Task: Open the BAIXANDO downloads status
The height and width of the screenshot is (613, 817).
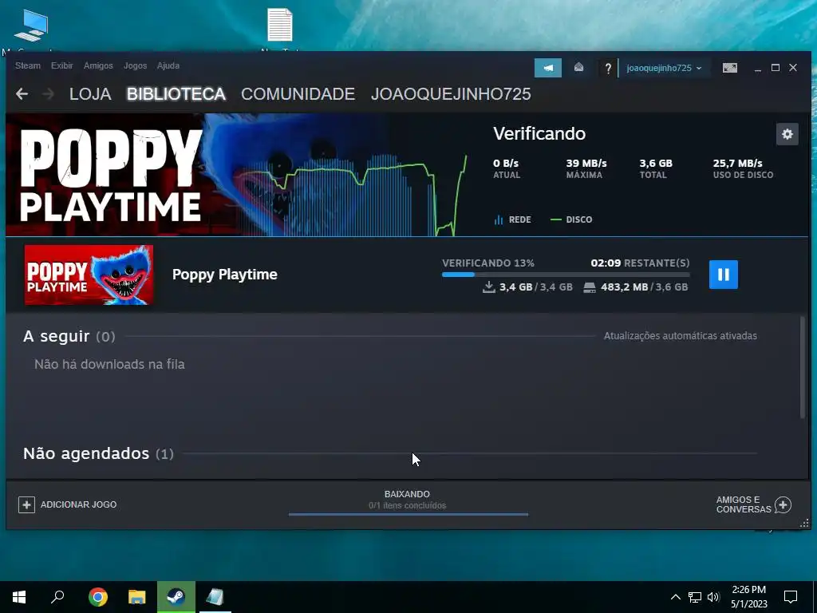Action: 408,500
